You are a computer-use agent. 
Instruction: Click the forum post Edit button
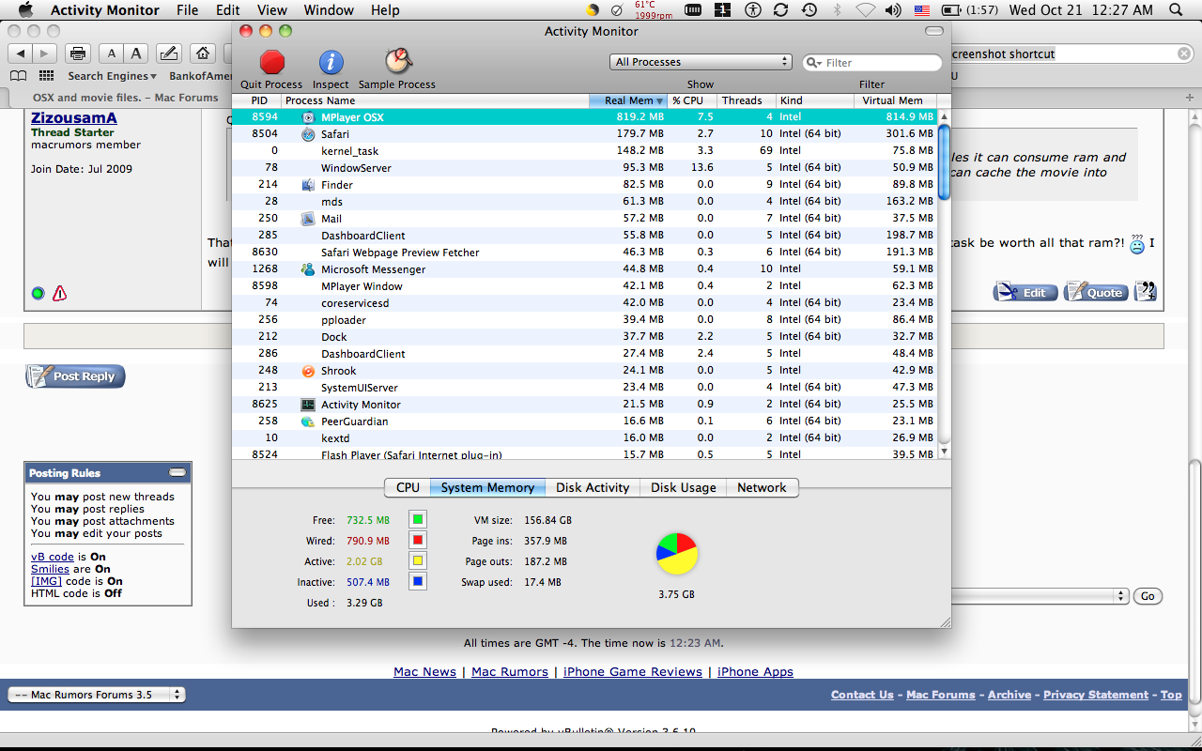tap(1025, 292)
